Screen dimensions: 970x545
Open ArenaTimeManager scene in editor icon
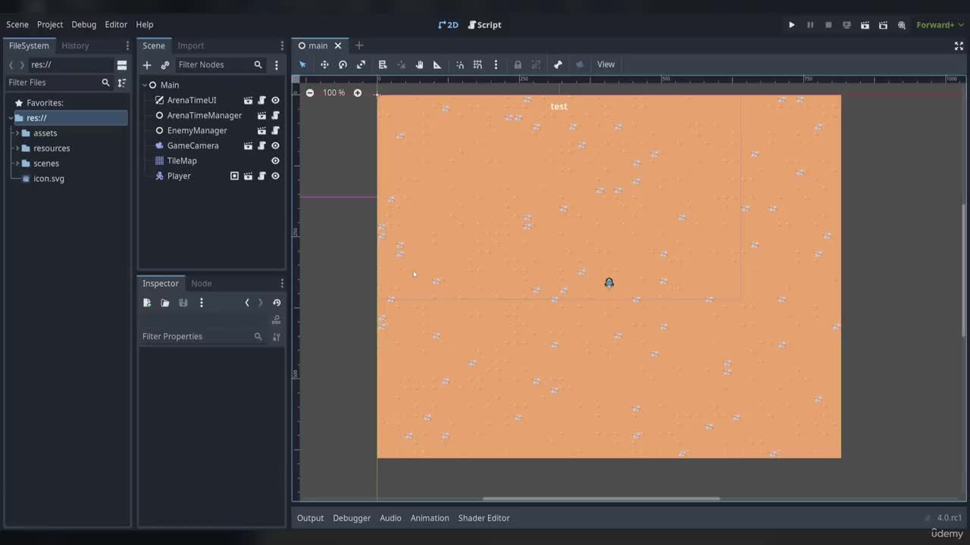click(x=261, y=115)
